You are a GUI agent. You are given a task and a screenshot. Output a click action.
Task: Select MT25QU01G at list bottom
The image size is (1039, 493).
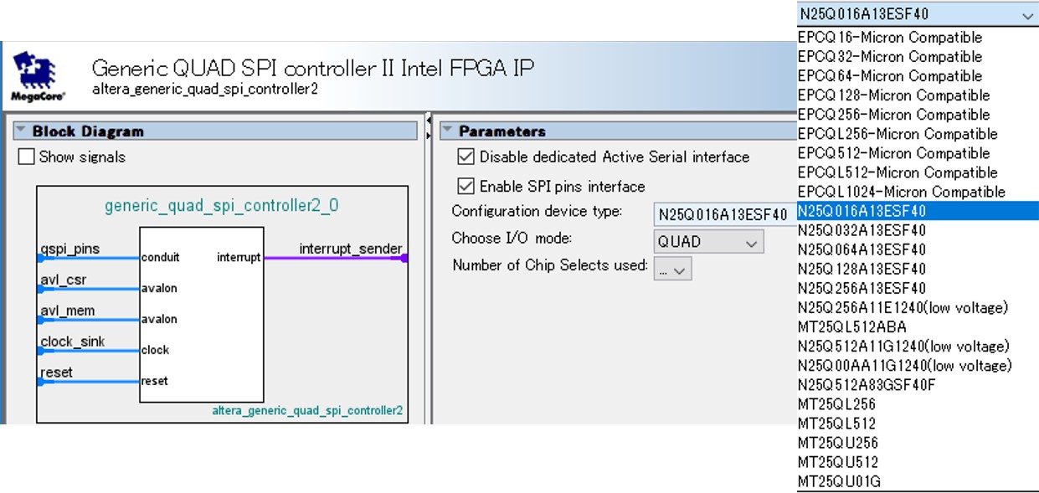click(839, 481)
